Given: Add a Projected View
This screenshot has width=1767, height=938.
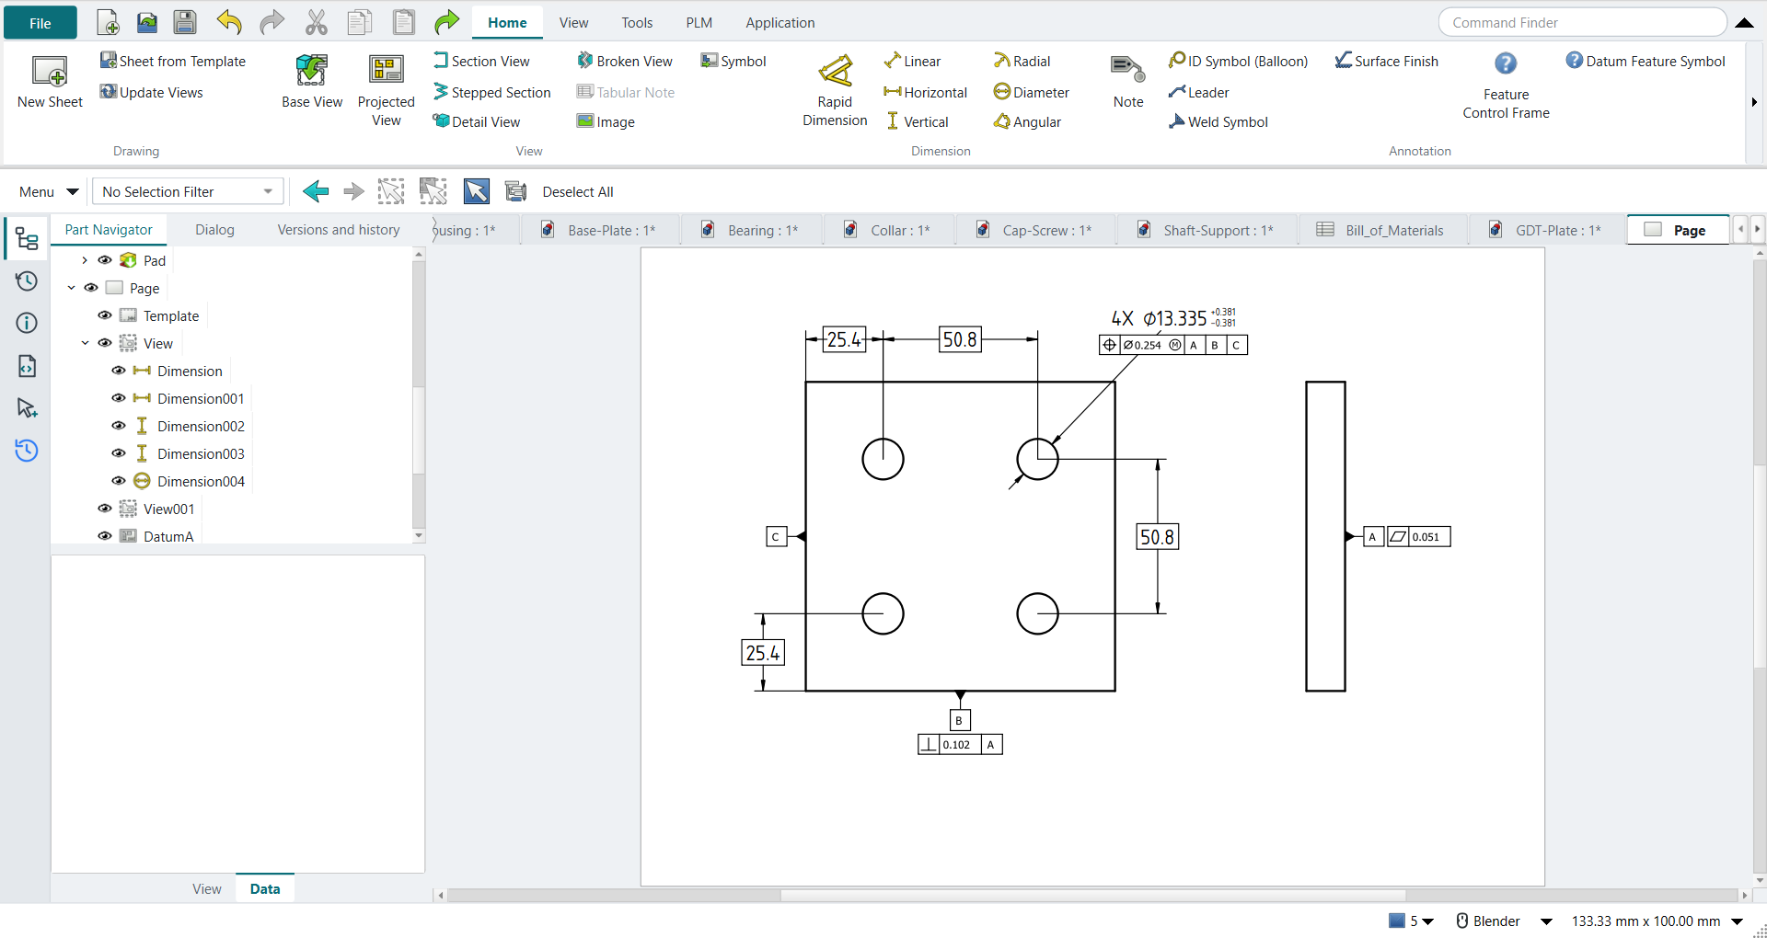Looking at the screenshot, I should click(387, 90).
